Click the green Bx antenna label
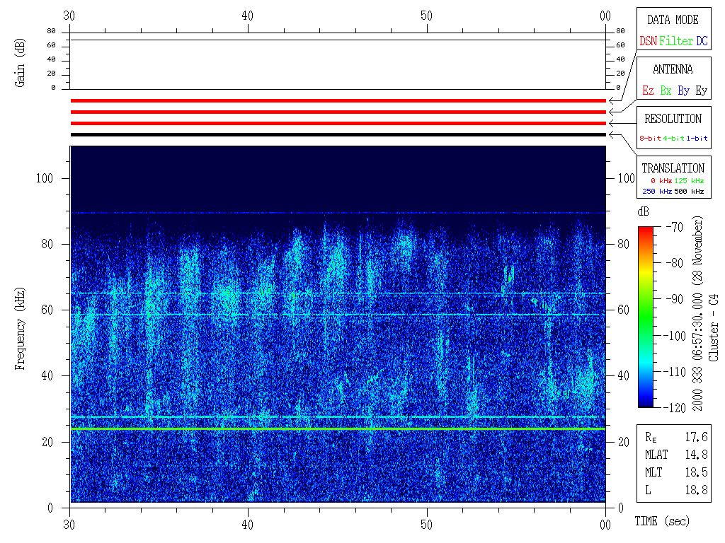The image size is (725, 543). pos(666,90)
